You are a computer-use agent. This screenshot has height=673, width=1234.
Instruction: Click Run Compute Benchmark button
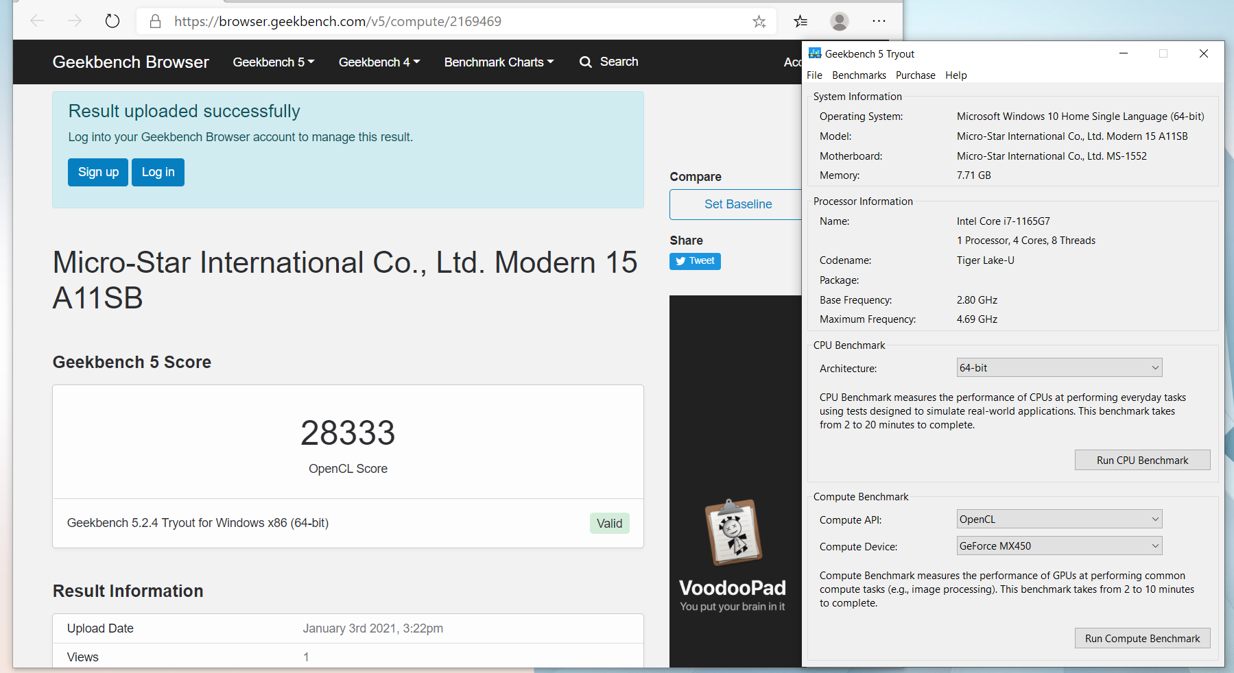pos(1142,639)
